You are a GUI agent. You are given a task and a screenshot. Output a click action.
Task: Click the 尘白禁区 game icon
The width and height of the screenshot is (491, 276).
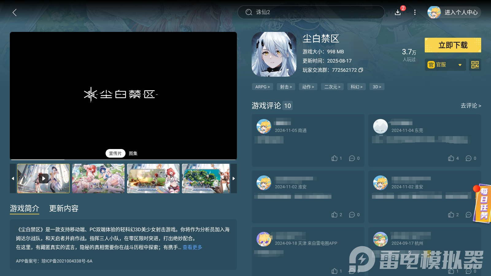coord(274,54)
